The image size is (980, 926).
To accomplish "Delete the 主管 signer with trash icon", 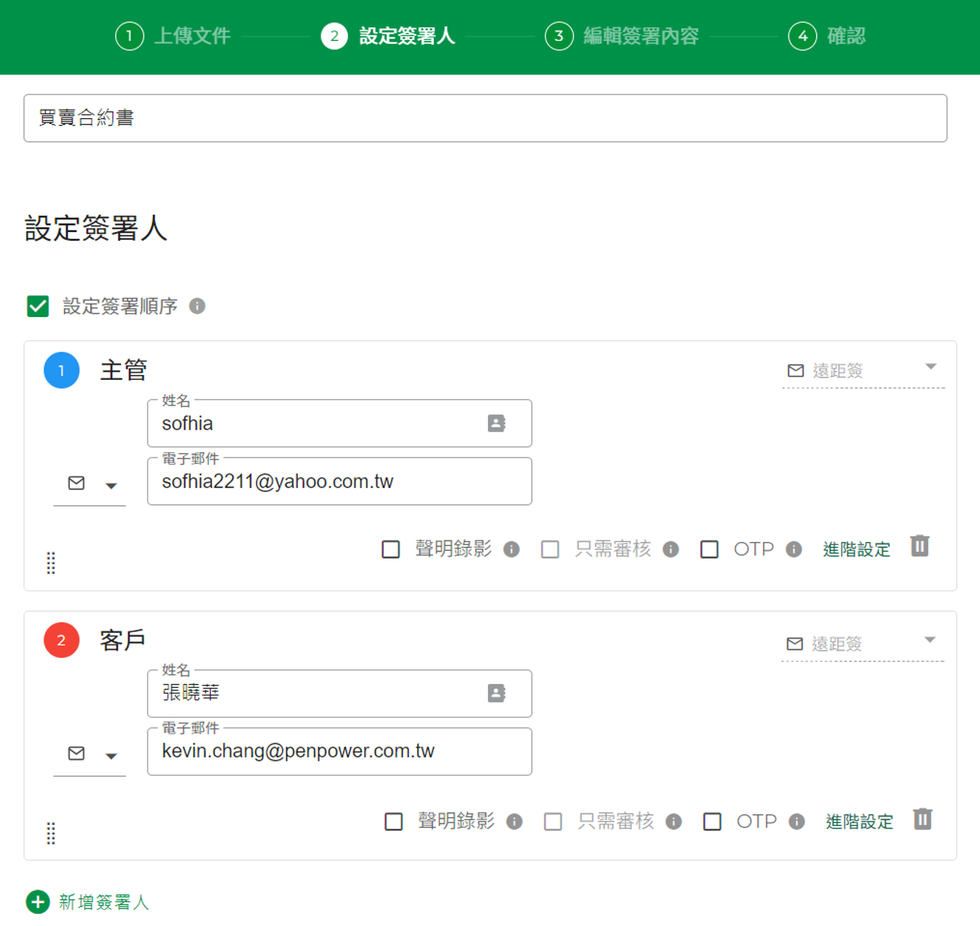I will [919, 546].
